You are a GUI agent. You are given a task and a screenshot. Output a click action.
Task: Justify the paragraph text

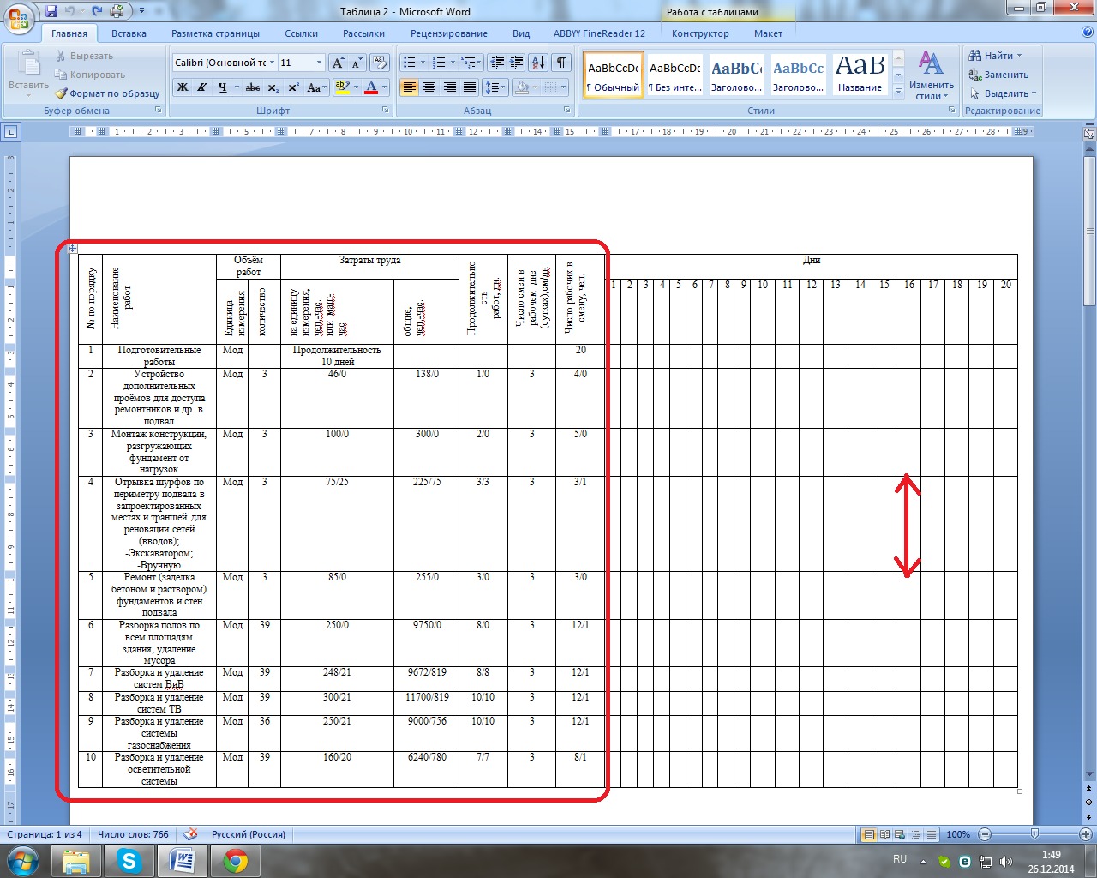(x=470, y=87)
